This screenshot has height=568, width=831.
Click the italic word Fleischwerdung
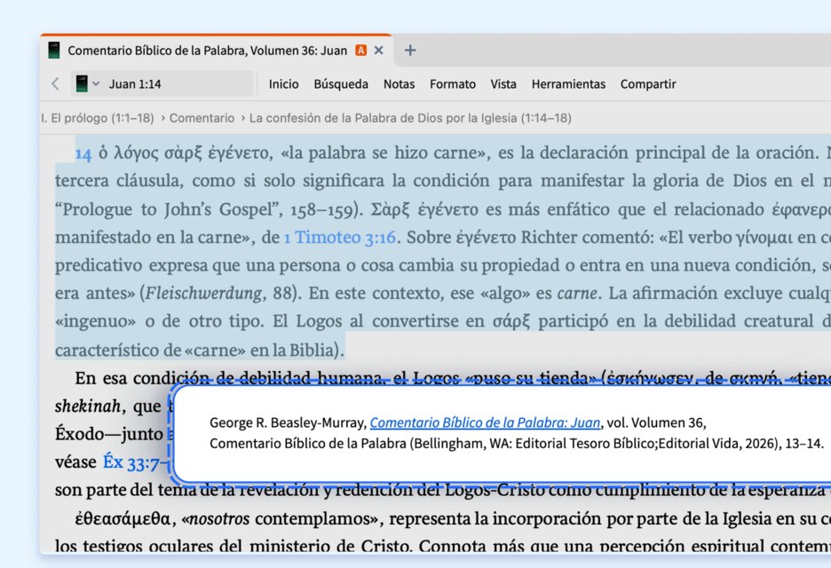click(x=203, y=293)
